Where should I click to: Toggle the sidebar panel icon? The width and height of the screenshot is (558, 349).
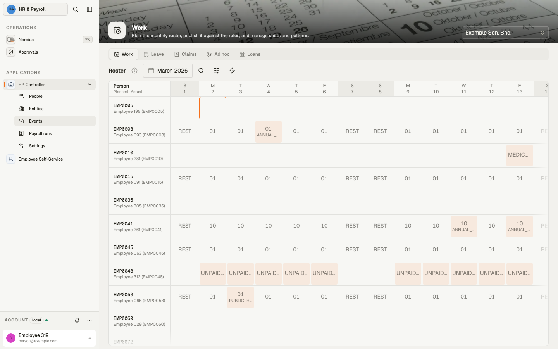click(90, 9)
